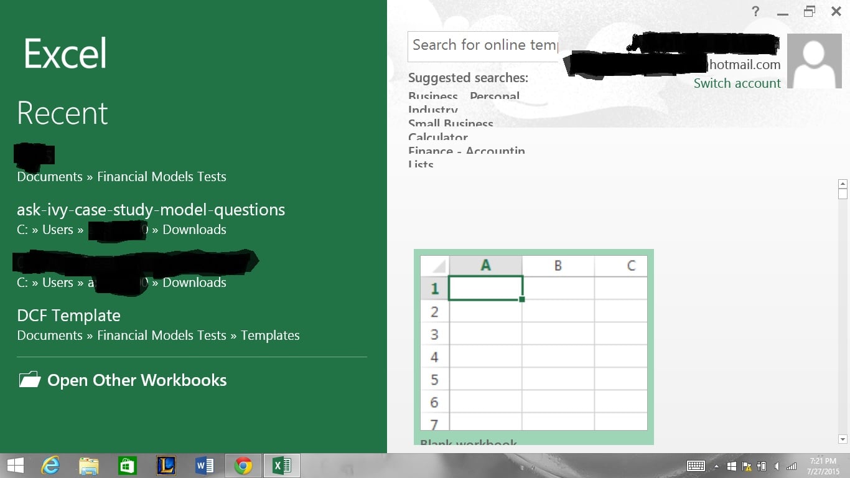Viewport: 850px width, 478px height.
Task: Open Internet Explorer from the taskbar
Action: tap(50, 466)
